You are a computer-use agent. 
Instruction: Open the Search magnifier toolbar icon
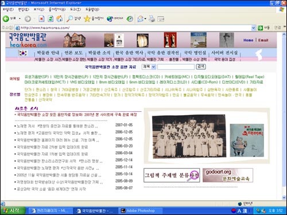(70, 18)
